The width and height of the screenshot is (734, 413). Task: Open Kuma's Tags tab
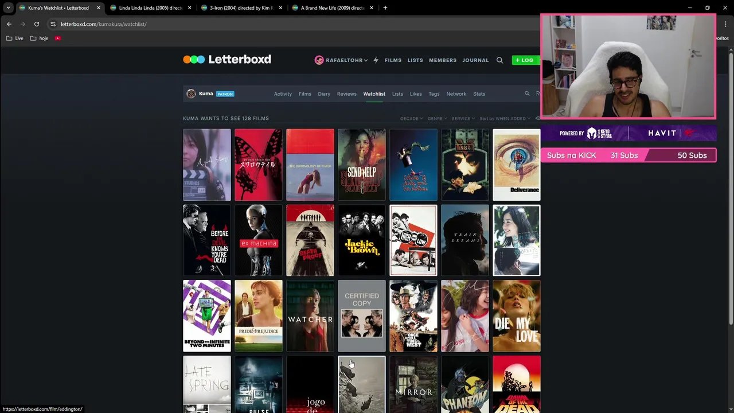(x=434, y=93)
